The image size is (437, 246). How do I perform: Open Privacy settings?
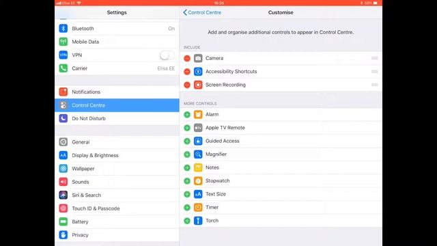tap(117, 235)
